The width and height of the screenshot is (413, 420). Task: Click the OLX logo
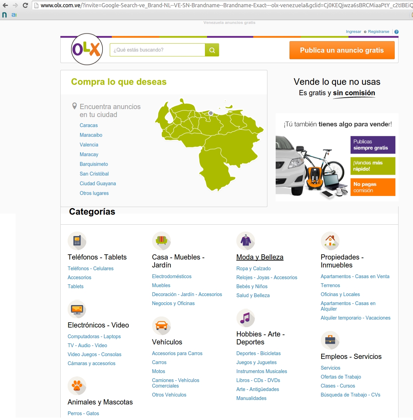pos(87,49)
